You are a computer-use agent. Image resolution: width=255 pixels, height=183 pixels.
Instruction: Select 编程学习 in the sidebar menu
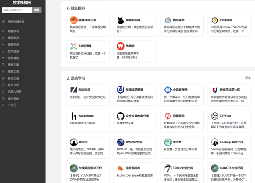(13, 38)
